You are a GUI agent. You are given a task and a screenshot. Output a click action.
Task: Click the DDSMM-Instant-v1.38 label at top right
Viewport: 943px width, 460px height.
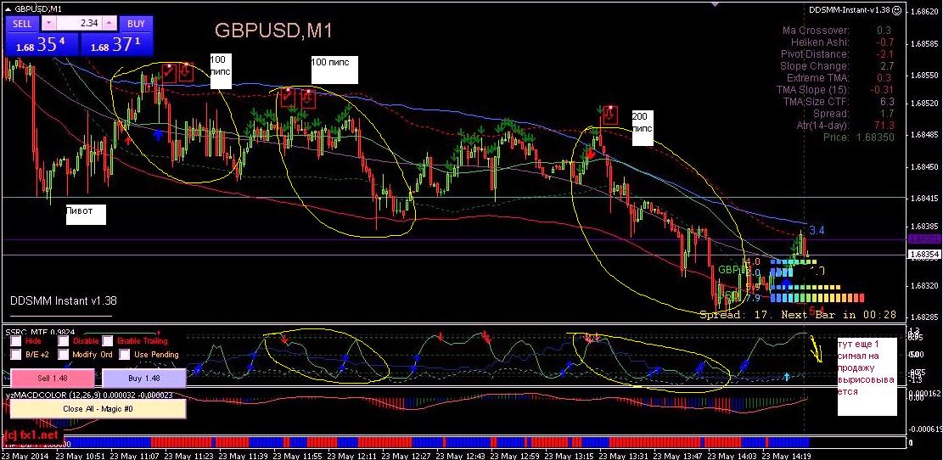tap(849, 10)
